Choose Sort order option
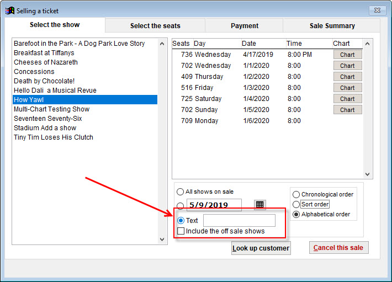Image resolution: width=392 pixels, height=282 pixels. point(296,205)
